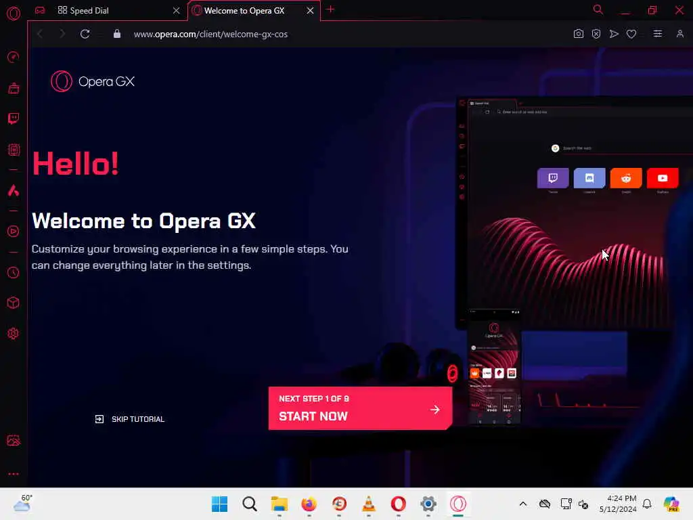Open the weather widget showing 60°

coord(22,503)
